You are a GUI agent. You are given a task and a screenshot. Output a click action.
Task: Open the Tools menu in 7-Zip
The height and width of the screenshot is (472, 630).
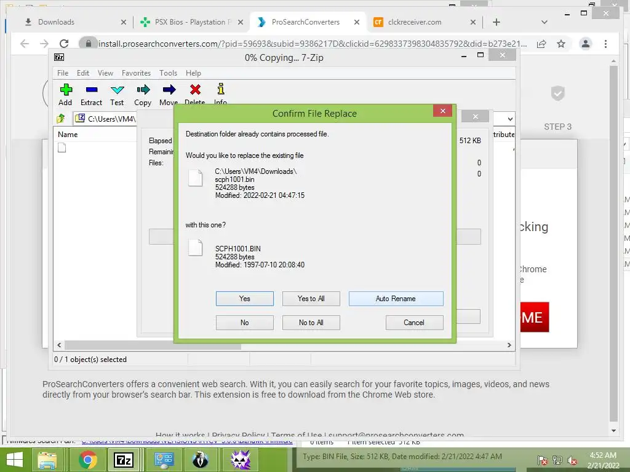[168, 73]
